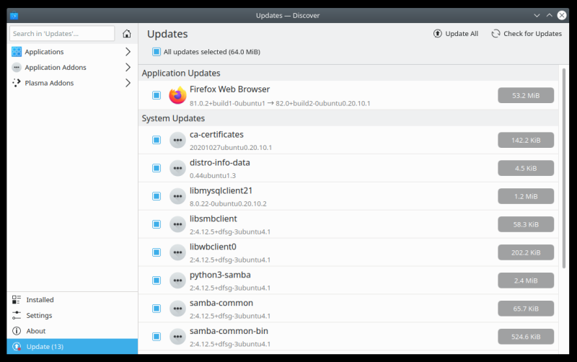577x362 pixels.
Task: Click the Application Addons icon
Action: click(x=17, y=67)
